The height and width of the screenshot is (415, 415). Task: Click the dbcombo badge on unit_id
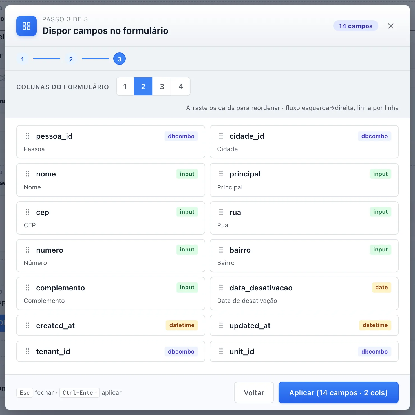click(x=374, y=352)
